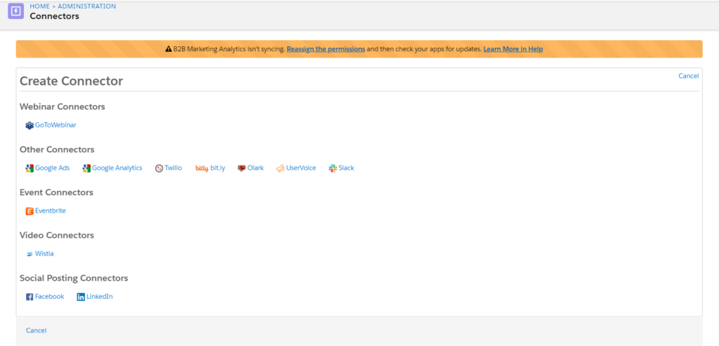Click the Create Connector heading
The image size is (719, 346).
pyautogui.click(x=71, y=81)
